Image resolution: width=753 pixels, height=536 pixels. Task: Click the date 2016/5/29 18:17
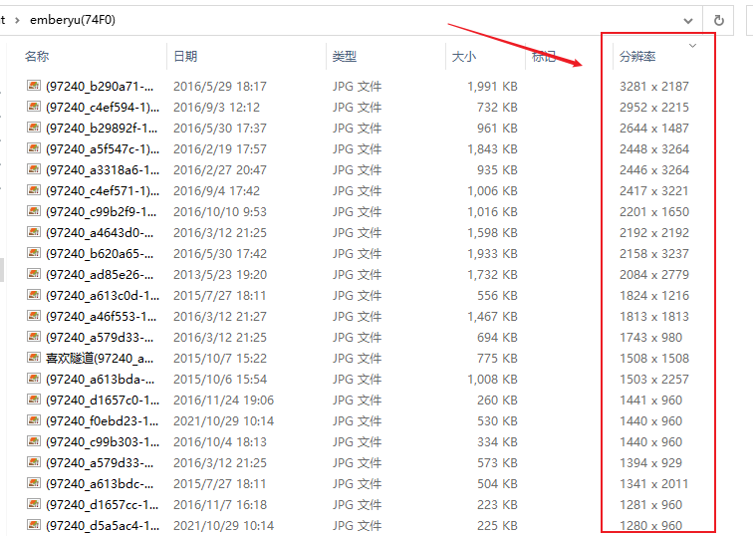(x=220, y=87)
